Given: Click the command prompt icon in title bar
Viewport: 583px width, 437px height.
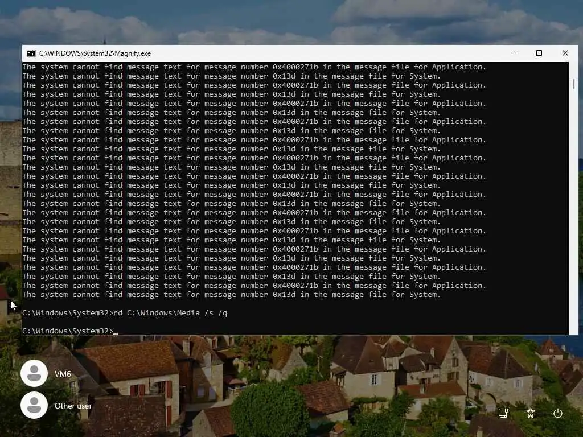Looking at the screenshot, I should point(31,53).
